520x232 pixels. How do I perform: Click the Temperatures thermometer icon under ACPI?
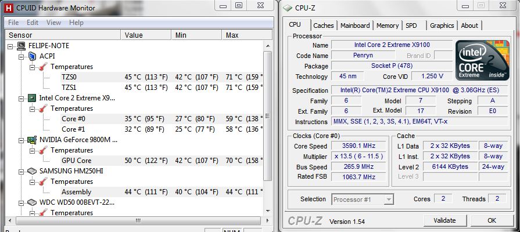click(43, 67)
